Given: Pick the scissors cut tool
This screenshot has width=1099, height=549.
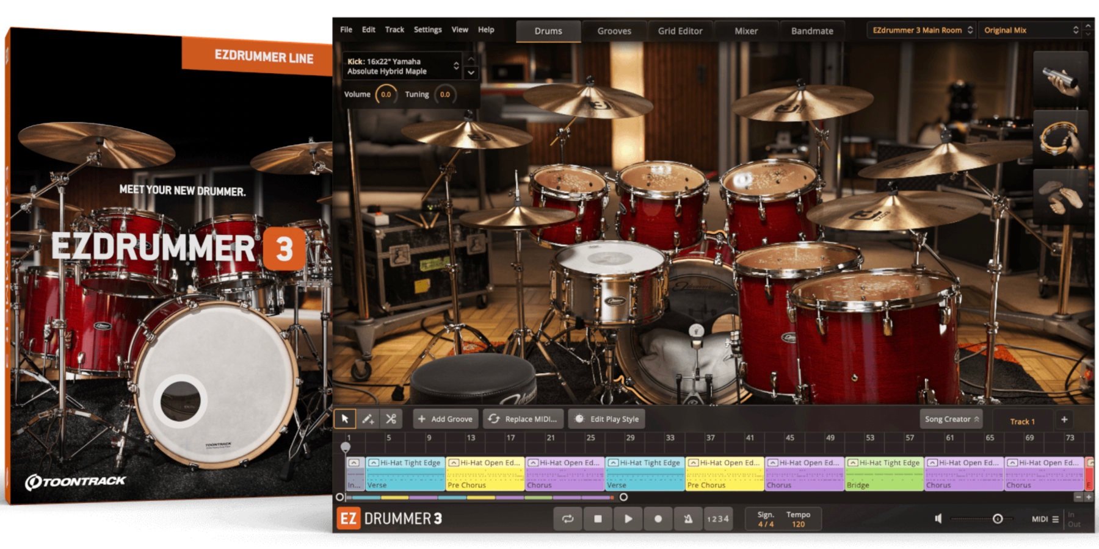Looking at the screenshot, I should click(x=389, y=419).
